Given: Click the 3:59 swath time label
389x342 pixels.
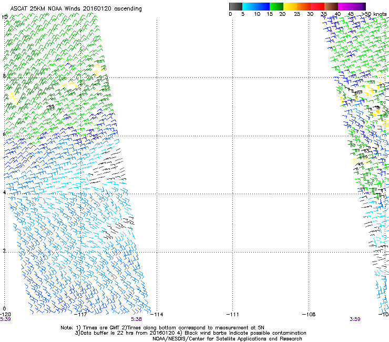Looking at the screenshot, I should (x=355, y=319).
